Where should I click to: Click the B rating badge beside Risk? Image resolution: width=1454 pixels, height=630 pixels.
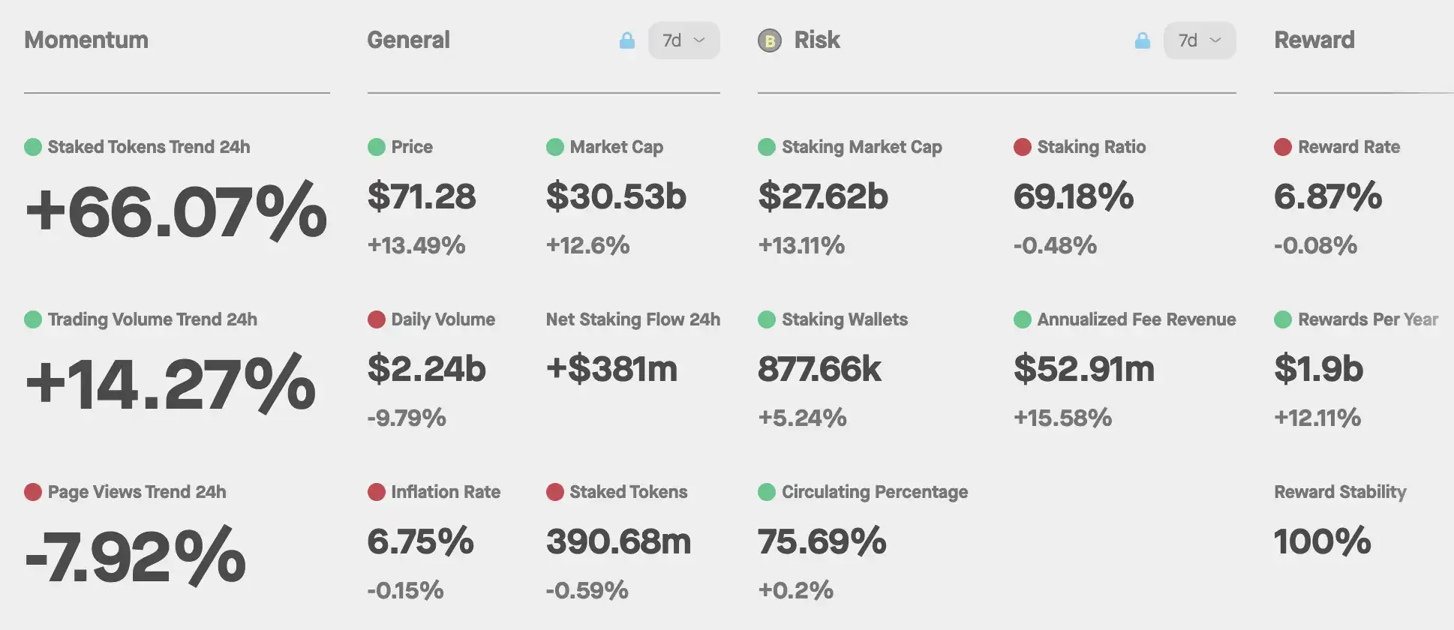pyautogui.click(x=770, y=40)
